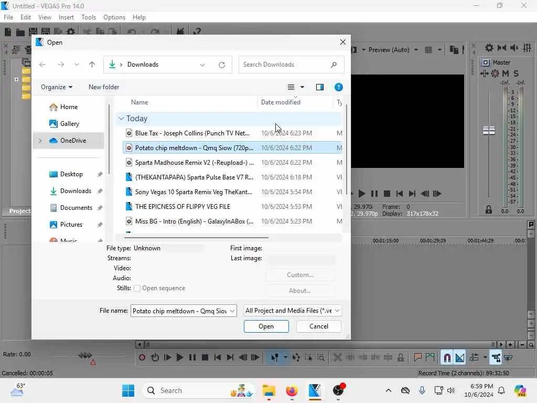Open Mixing Console icon
537x403 pixels.
(527, 48)
